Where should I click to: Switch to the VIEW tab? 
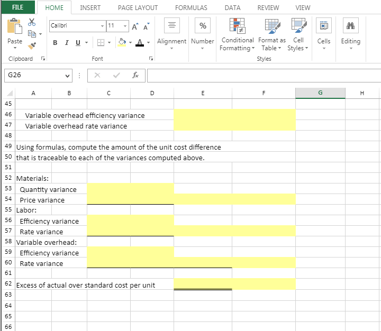(303, 8)
